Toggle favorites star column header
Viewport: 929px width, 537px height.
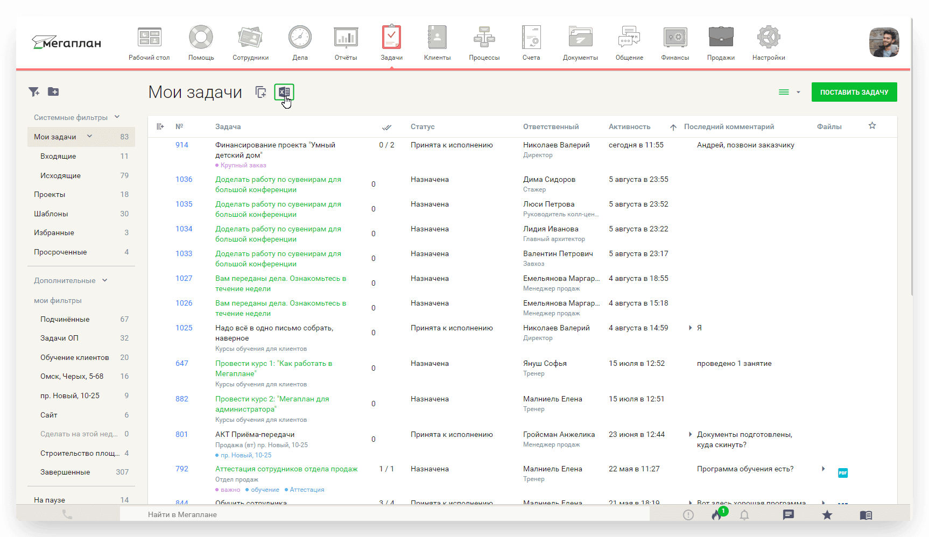click(872, 126)
